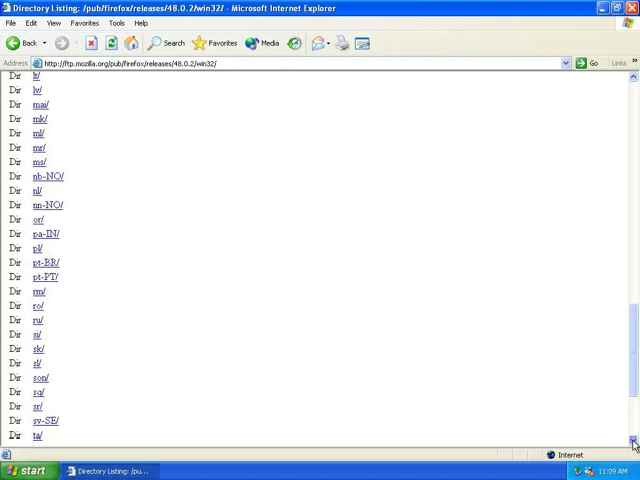Viewport: 640px width, 480px height.
Task: Click the Internet security zone indicator
Action: click(565, 455)
